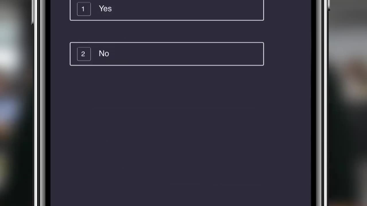The height and width of the screenshot is (206, 367).
Task: Click the key hint badge 1
Action: pos(84,9)
